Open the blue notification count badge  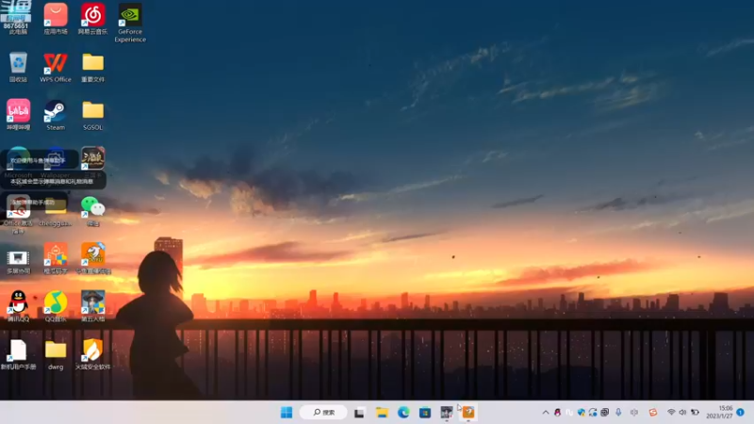(741, 413)
